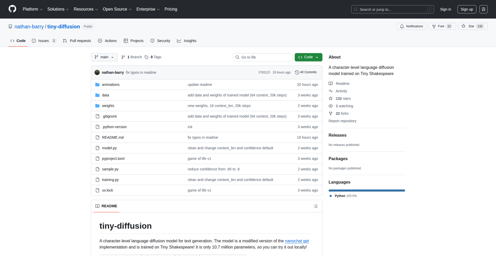This screenshot has height=256, width=496.
Task: Click the Notifications bell button
Action: pyautogui.click(x=411, y=26)
